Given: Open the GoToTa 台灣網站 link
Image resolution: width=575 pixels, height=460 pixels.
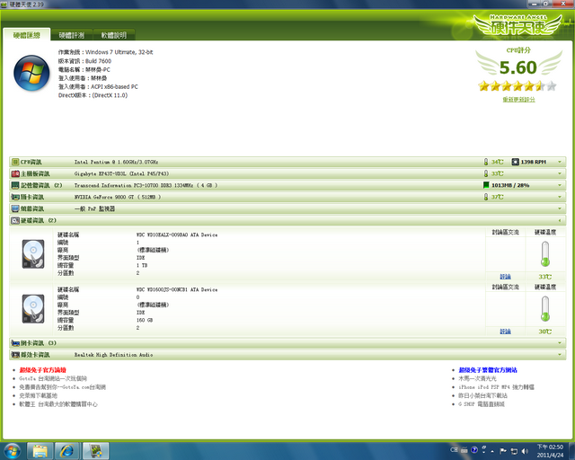Looking at the screenshot, I should pyautogui.click(x=53, y=378).
